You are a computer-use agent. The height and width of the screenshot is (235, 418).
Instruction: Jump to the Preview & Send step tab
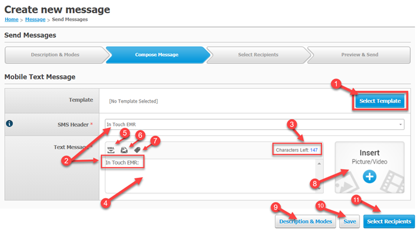point(359,55)
